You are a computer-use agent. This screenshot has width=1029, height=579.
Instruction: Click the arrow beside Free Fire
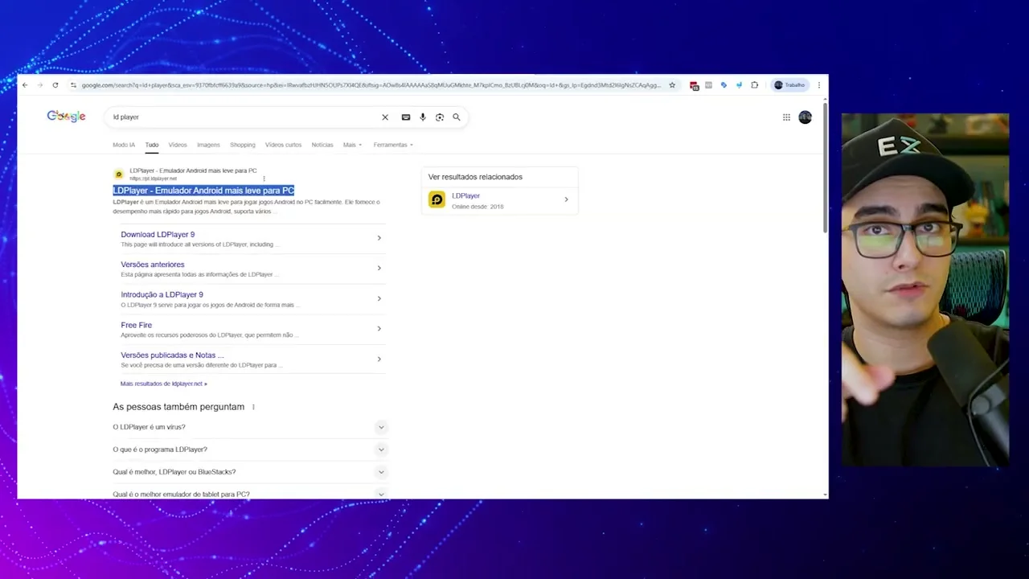coord(379,328)
